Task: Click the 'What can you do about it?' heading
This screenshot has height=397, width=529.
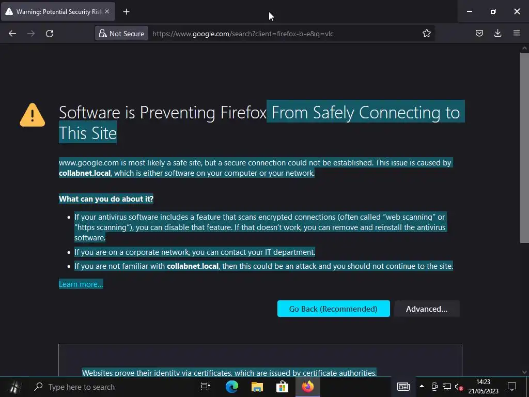Action: coord(106,199)
